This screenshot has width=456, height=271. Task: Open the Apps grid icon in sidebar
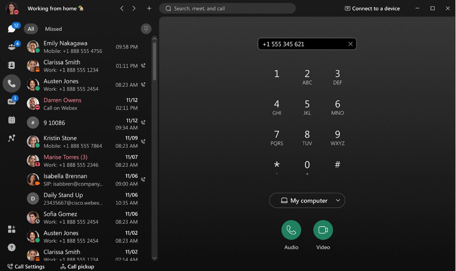pos(11,229)
